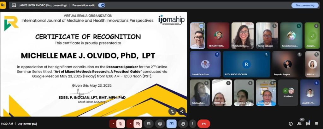Open the three-dot more options menu
This screenshot has width=323, height=129.
click(x=192, y=124)
